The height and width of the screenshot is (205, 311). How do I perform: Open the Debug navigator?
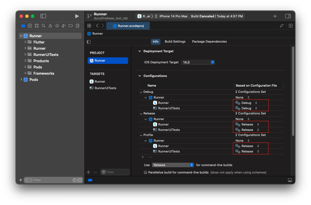pos(64,26)
